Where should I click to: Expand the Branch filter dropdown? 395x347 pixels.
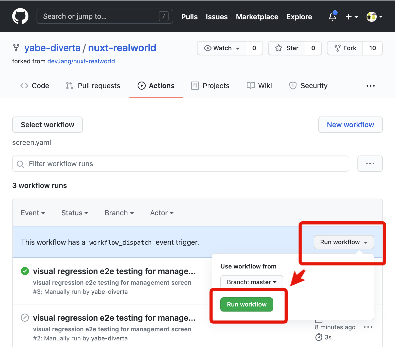(119, 213)
